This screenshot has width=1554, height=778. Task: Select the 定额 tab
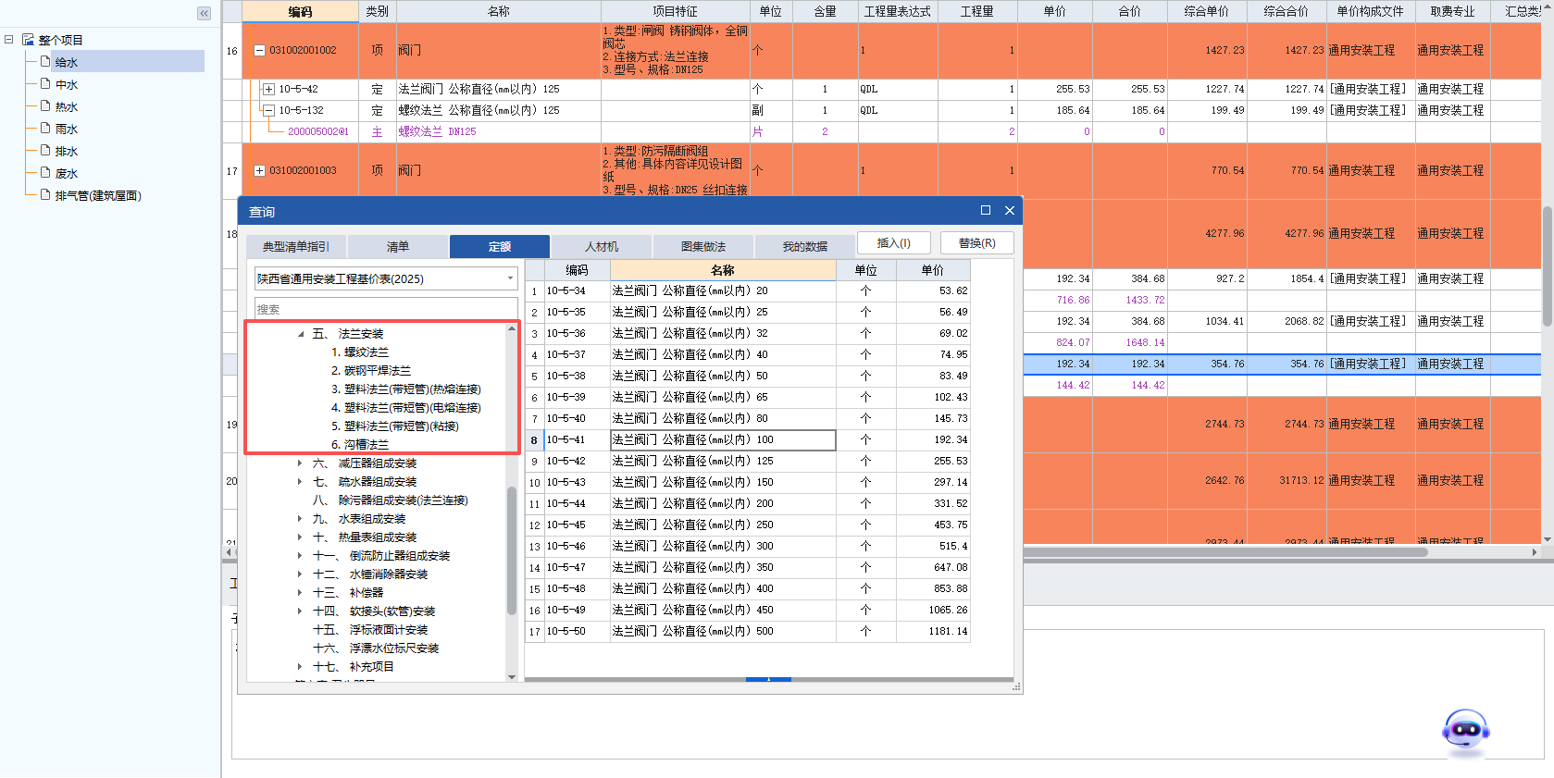pos(500,247)
